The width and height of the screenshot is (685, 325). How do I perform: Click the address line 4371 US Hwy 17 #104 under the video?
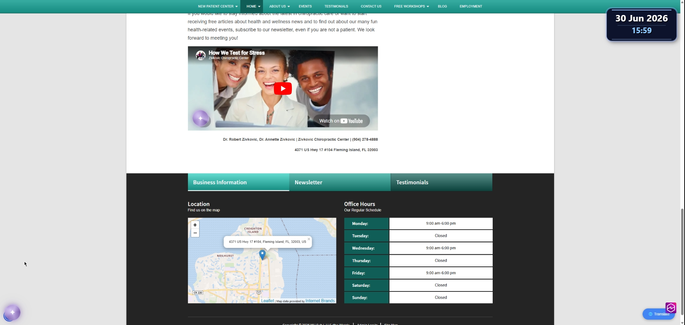[336, 150]
